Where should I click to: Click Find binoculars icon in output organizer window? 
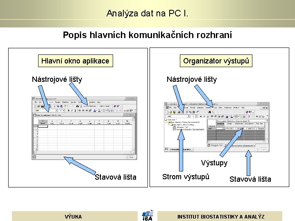coord(210,112)
